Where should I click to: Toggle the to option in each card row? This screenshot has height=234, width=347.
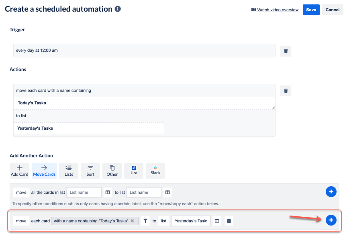(154, 221)
